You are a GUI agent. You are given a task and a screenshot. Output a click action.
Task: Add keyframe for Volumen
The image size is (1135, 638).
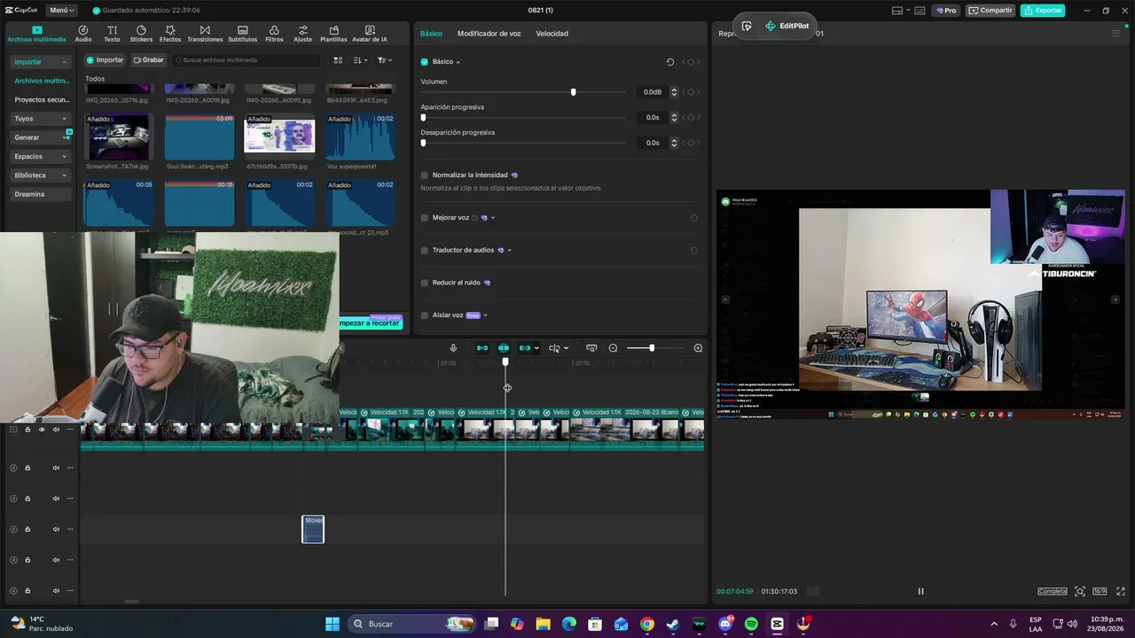(x=691, y=92)
